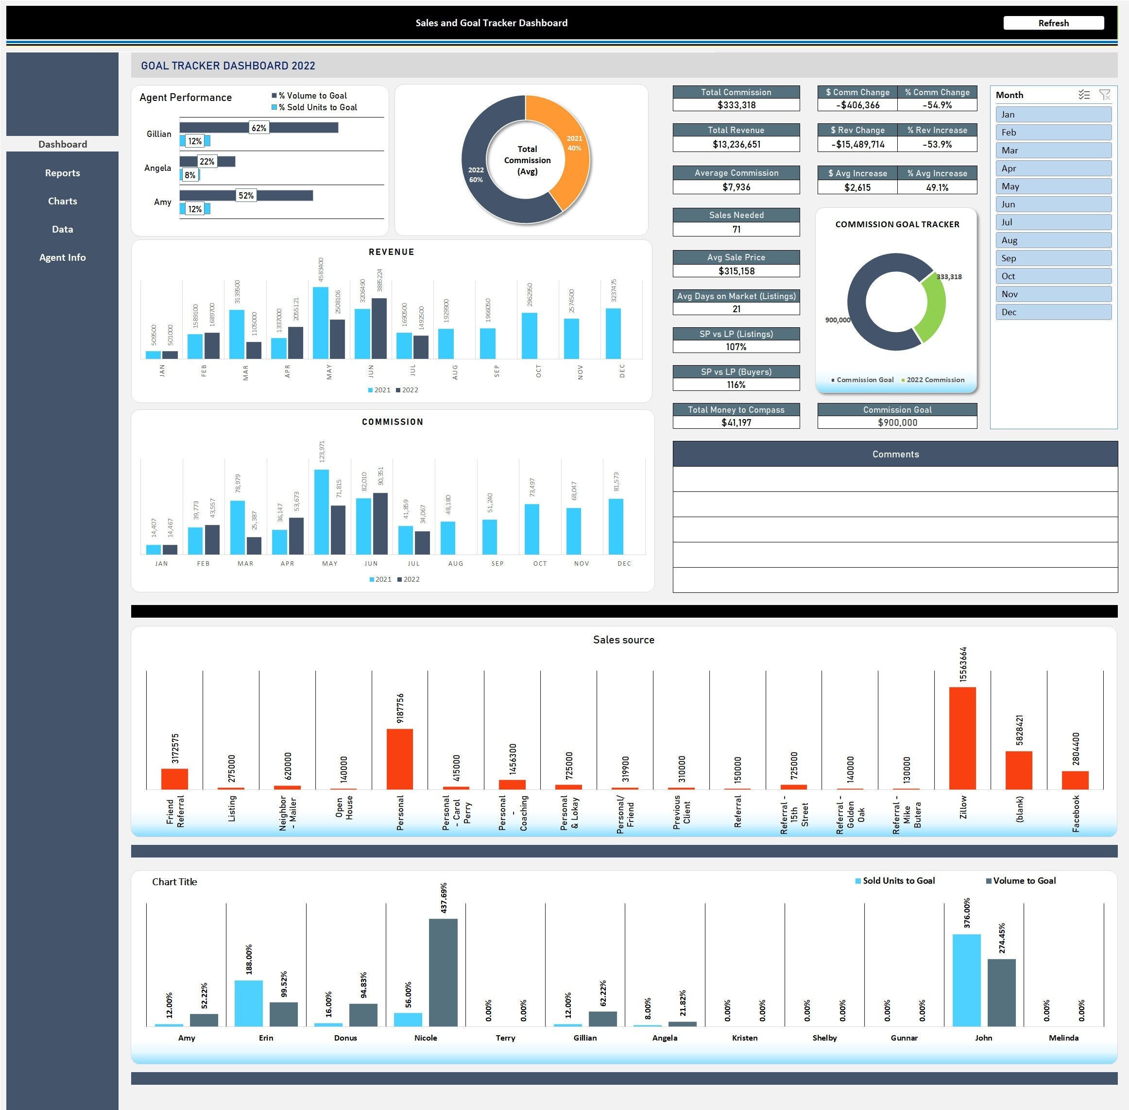Click the Sales source chart title
1129x1110 pixels.
click(623, 639)
